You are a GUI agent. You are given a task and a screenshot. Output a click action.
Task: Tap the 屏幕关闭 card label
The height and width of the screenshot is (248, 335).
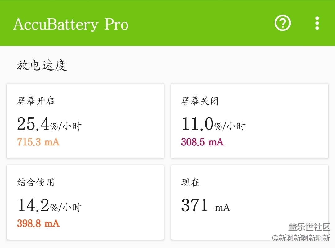[200, 101]
